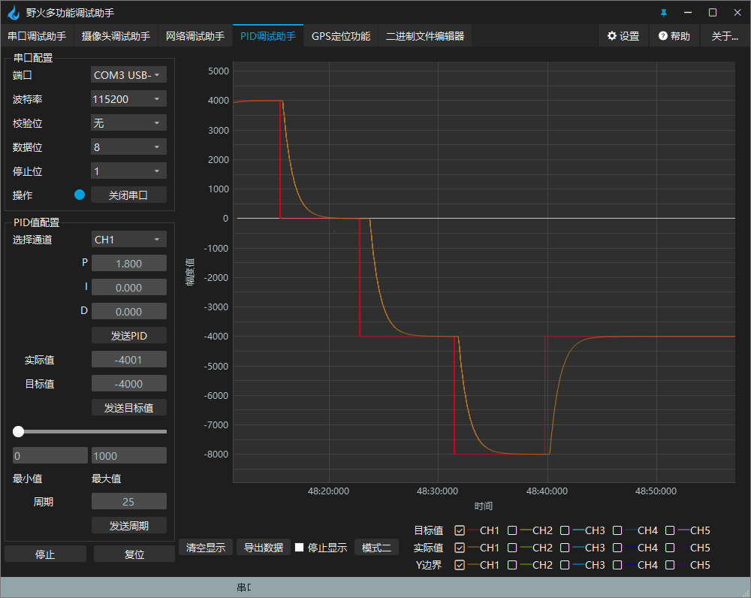Switch to the 串口调试助手 tab
This screenshot has width=751, height=598.
tap(37, 36)
